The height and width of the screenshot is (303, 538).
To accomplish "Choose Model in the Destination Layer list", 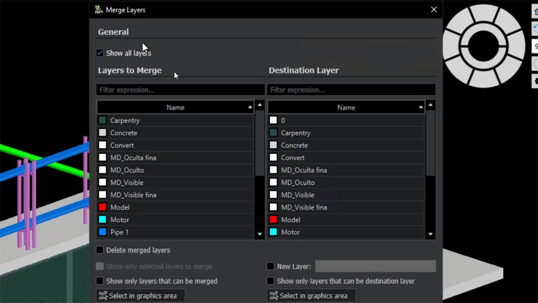I will [x=346, y=220].
